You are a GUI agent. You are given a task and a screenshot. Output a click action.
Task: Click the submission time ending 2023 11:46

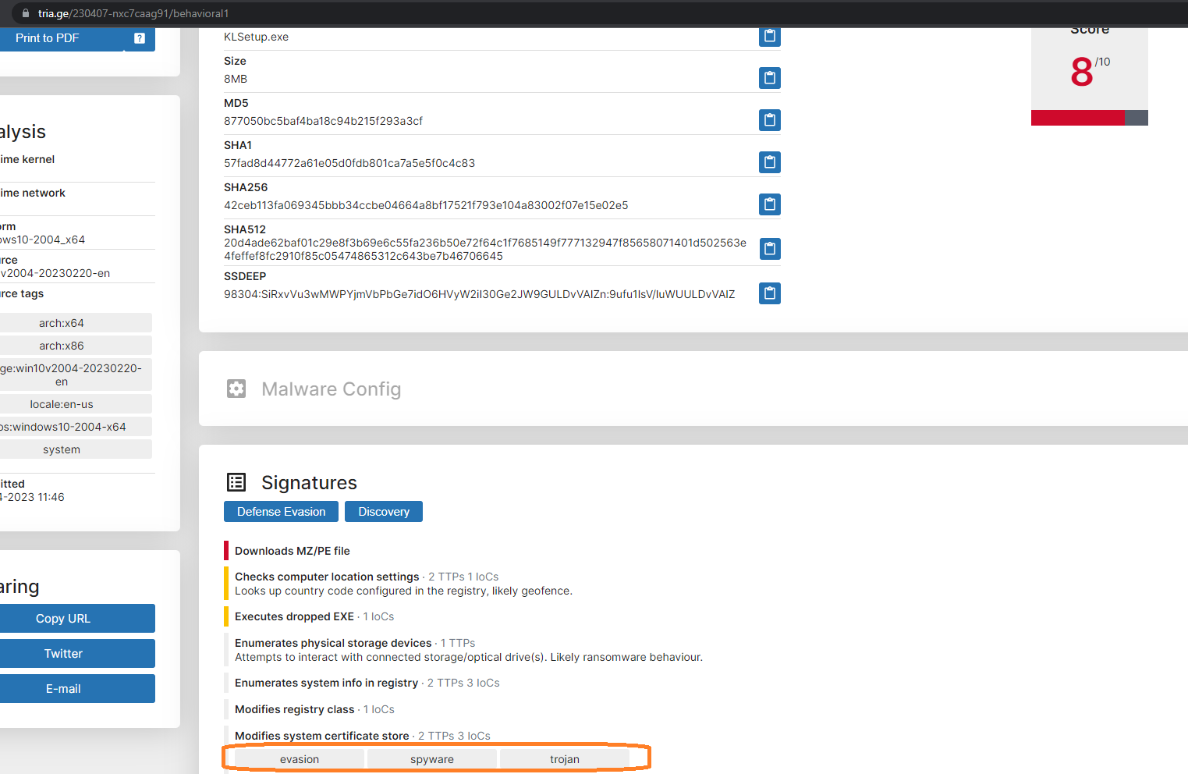[x=32, y=497]
